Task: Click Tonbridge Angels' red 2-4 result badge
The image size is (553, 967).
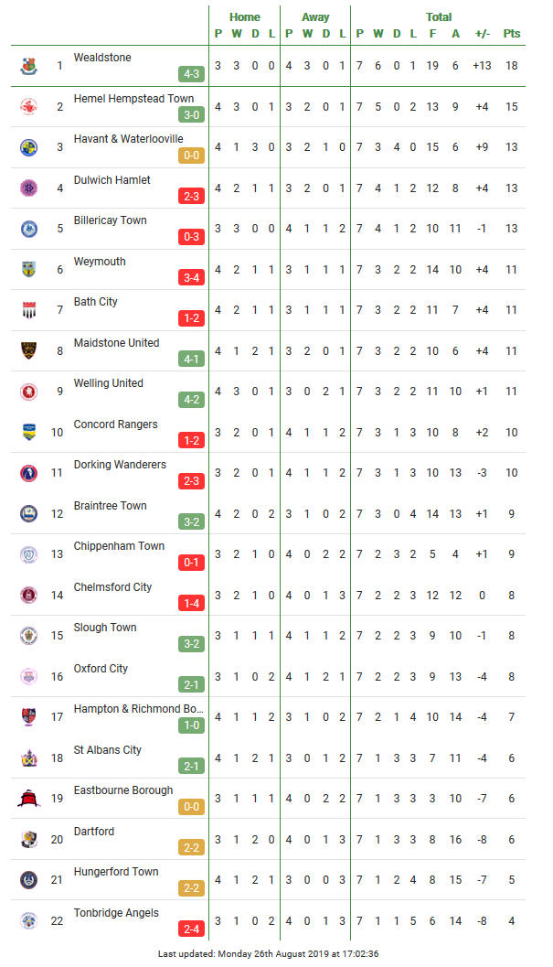Action: coord(192,929)
